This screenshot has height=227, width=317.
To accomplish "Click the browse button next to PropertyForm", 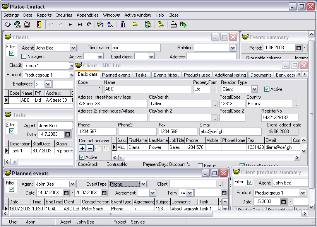I will [213, 89].
